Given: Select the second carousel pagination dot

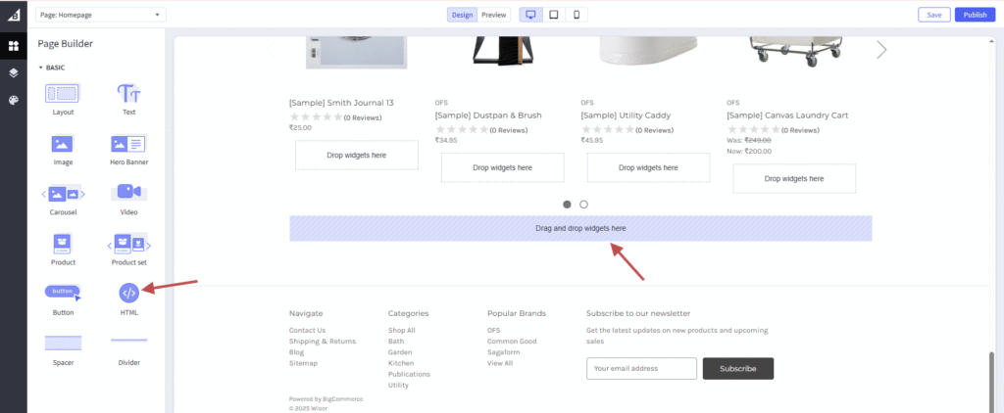Looking at the screenshot, I should click(x=583, y=205).
